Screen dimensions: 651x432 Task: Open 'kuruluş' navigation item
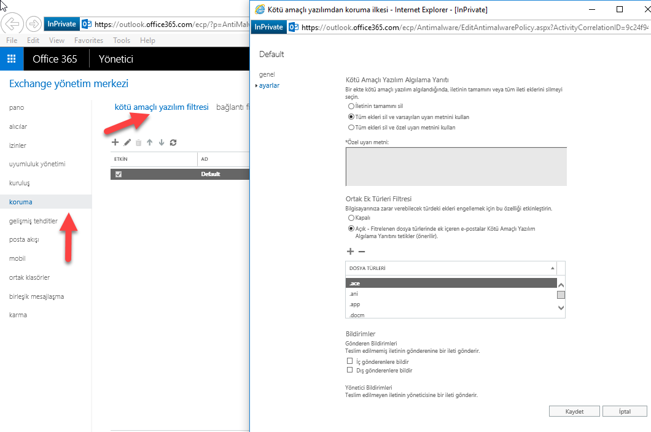20,183
